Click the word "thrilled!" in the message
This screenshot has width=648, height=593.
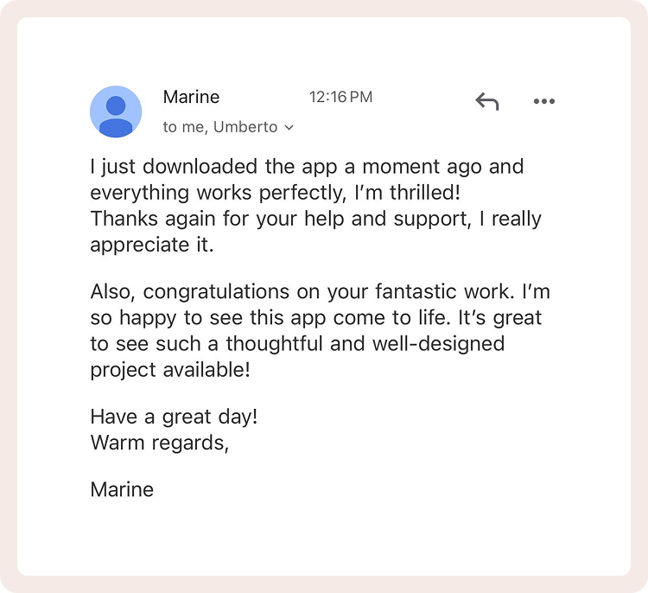tap(425, 192)
